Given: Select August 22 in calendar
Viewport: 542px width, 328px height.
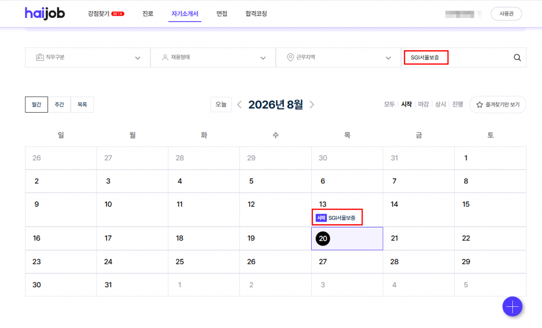Looking at the screenshot, I should [490, 239].
